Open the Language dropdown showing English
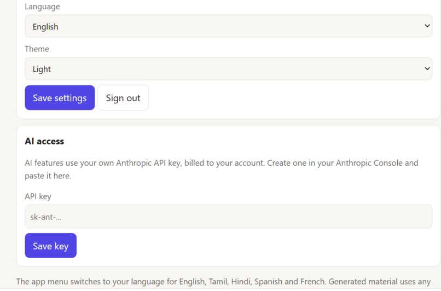This screenshot has width=441, height=291. pyautogui.click(x=228, y=26)
